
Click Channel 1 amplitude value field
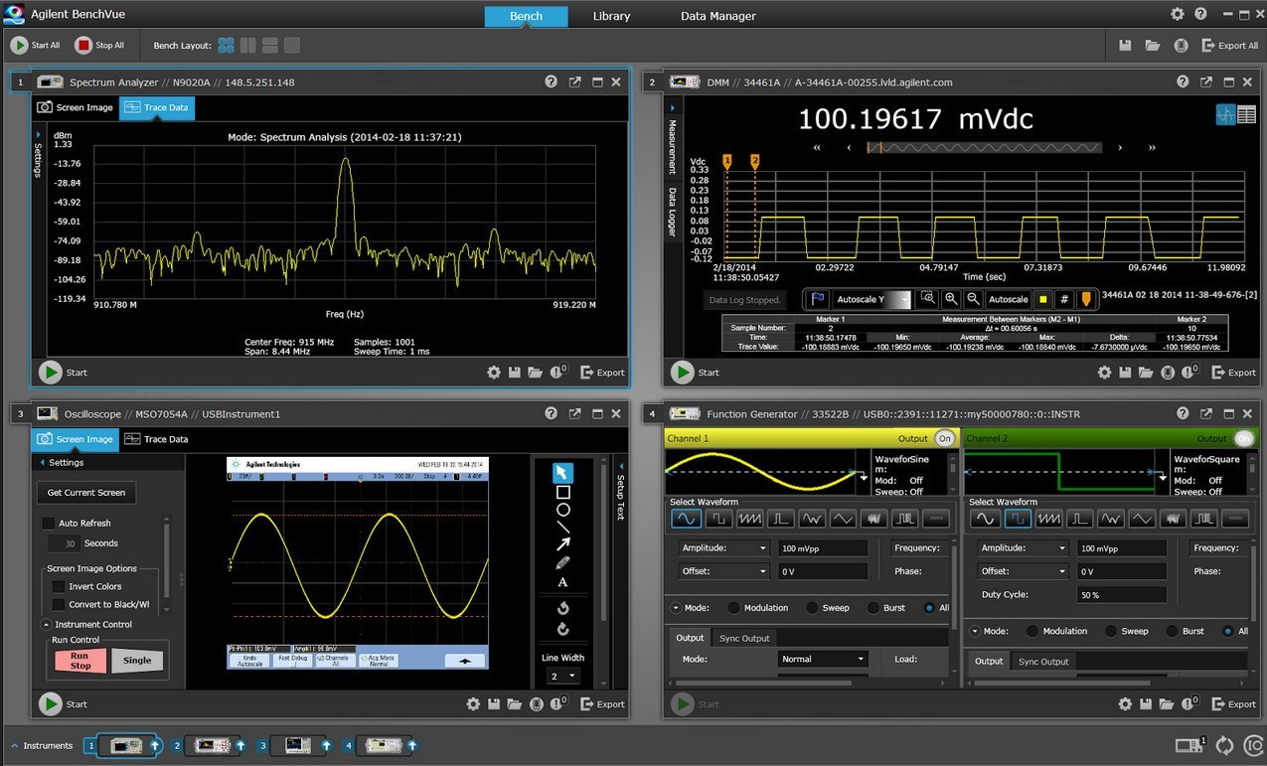[x=823, y=548]
